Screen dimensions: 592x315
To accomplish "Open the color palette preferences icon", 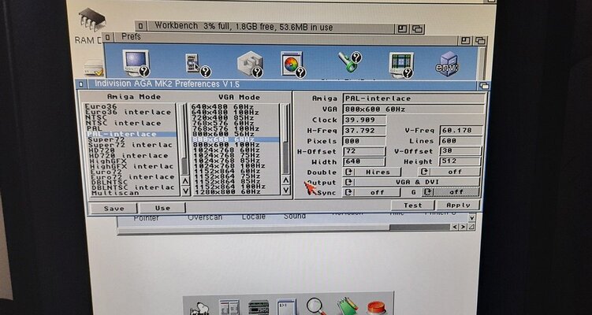I will click(x=292, y=63).
